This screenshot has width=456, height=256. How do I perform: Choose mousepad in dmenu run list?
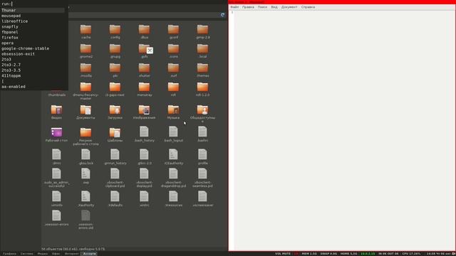(11, 16)
